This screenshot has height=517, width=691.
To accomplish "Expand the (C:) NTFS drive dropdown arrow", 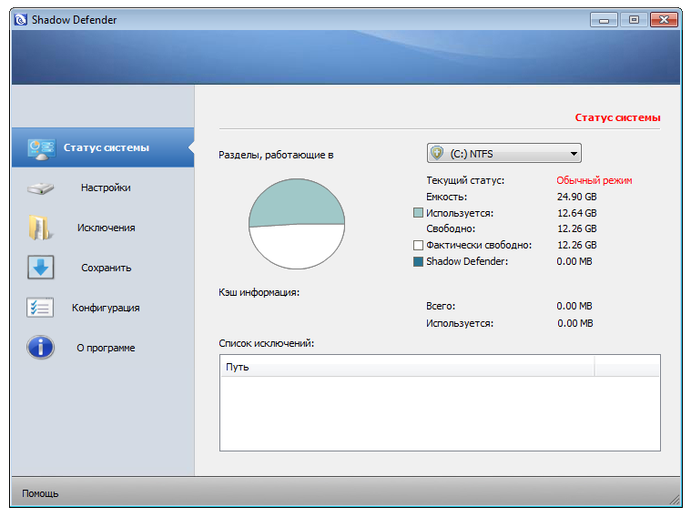I will [x=574, y=154].
